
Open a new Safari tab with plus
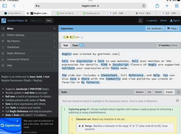[167, 6]
